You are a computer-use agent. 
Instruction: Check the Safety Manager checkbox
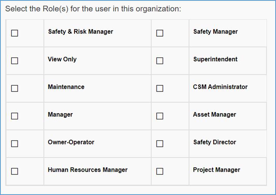click(160, 33)
